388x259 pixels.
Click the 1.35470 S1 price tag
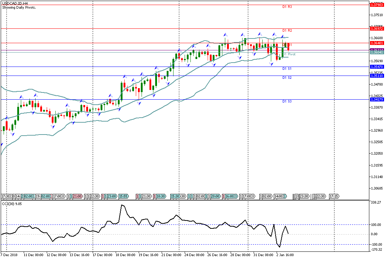point(377,67)
